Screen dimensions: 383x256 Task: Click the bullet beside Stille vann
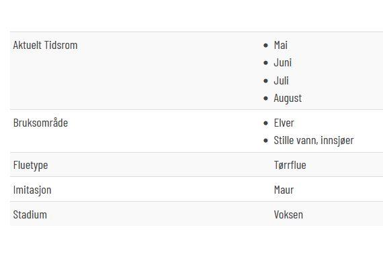click(x=266, y=141)
